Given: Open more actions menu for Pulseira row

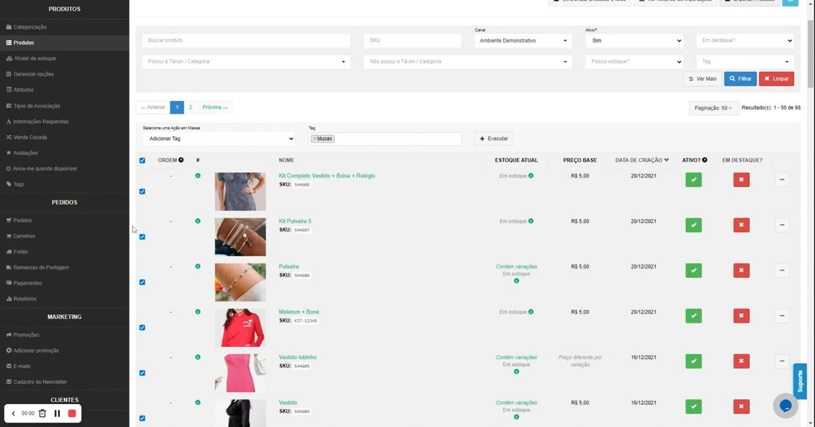Looking at the screenshot, I should point(782,270).
